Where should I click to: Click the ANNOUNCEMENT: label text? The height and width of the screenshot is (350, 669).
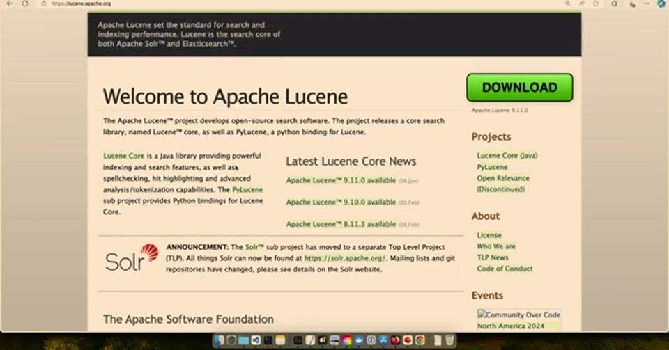197,247
